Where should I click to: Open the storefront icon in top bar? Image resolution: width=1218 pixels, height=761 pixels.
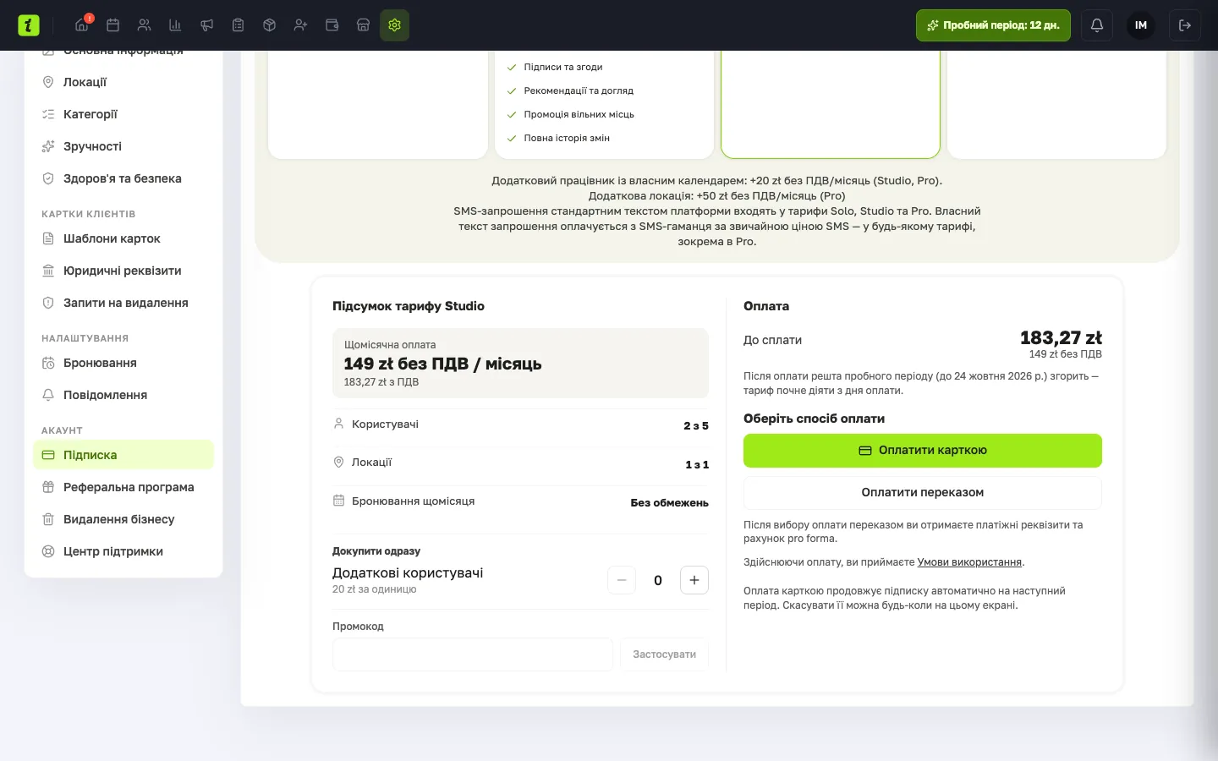[x=363, y=25]
